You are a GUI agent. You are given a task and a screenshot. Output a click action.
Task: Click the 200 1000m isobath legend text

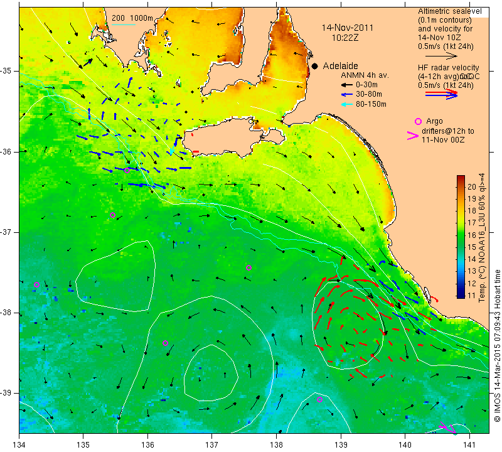point(132,18)
